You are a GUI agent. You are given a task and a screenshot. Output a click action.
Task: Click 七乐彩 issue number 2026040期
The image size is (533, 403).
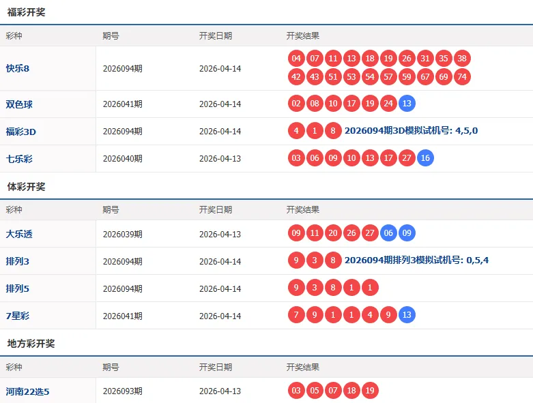123,159
